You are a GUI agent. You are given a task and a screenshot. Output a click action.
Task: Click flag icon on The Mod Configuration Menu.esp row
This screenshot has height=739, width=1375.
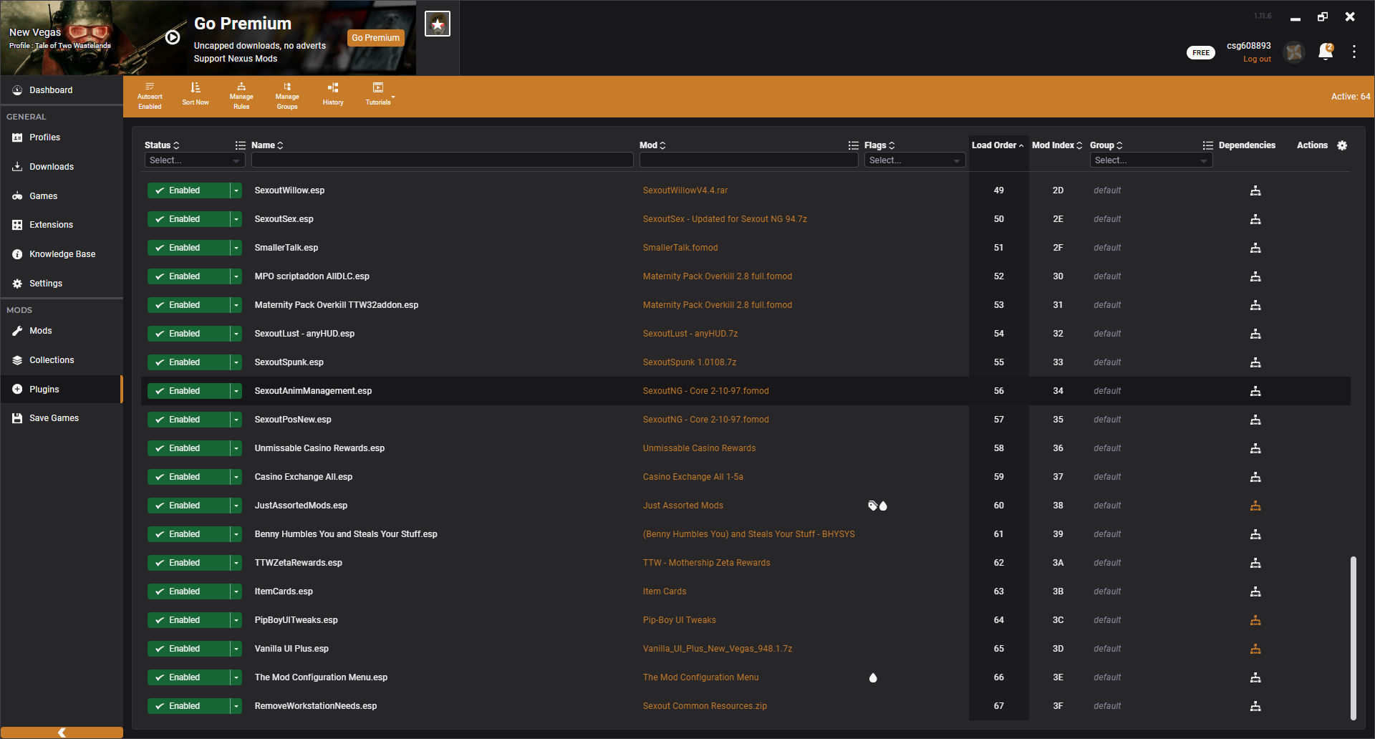[x=873, y=677]
